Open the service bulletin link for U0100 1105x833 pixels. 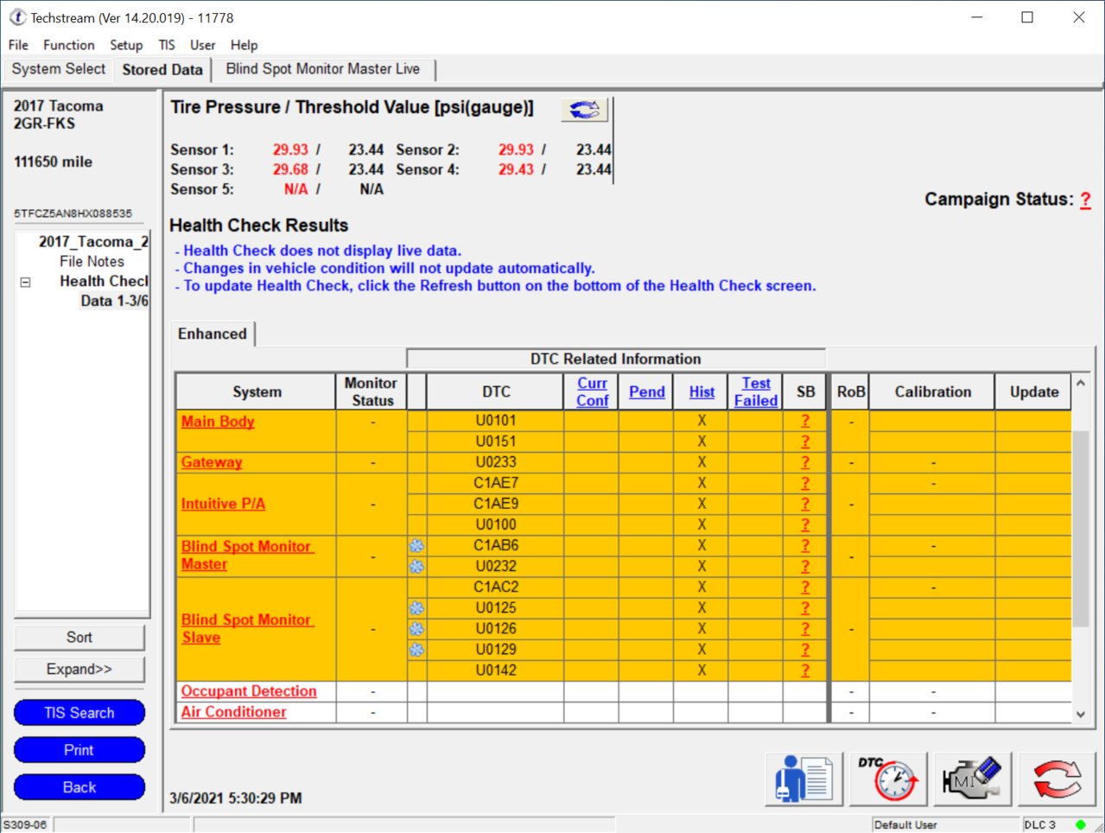coord(805,525)
